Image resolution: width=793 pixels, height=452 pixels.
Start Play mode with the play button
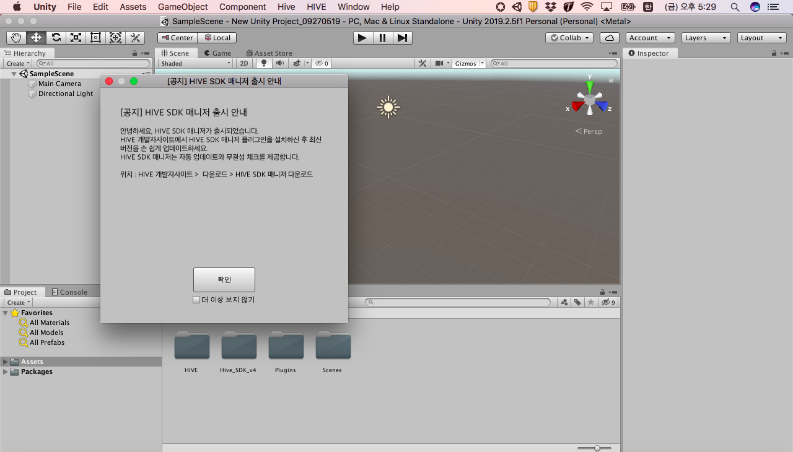363,38
